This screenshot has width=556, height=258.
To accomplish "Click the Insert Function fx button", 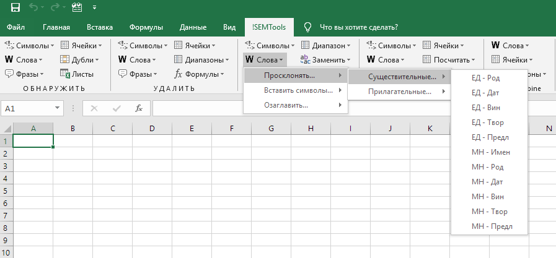I will pyautogui.click(x=139, y=108).
